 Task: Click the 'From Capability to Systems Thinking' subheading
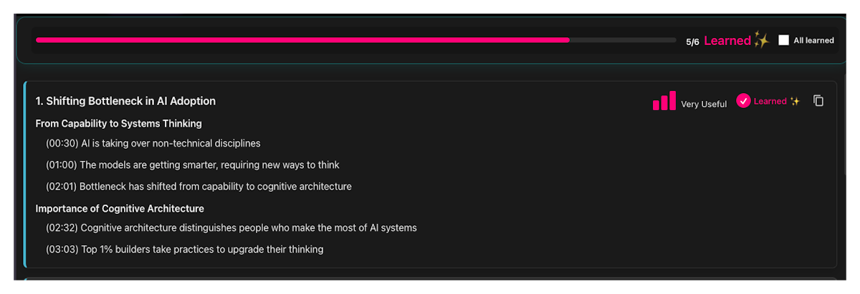point(118,123)
